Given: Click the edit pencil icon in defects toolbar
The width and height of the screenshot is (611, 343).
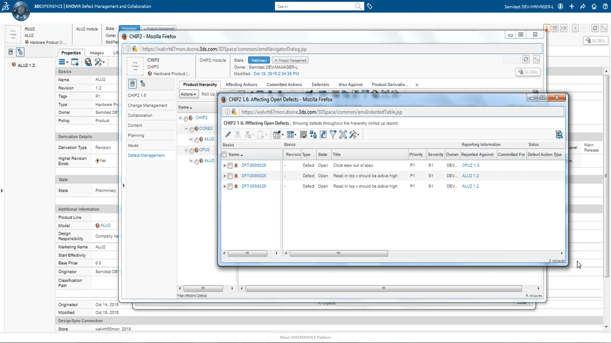Looking at the screenshot, I should 228,135.
